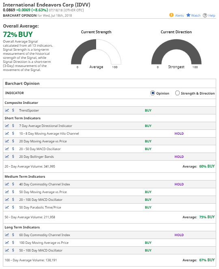Click 50 - Day Average Volume: 211,958 text
Viewport: 219px width, 269px height.
[x=30, y=217]
